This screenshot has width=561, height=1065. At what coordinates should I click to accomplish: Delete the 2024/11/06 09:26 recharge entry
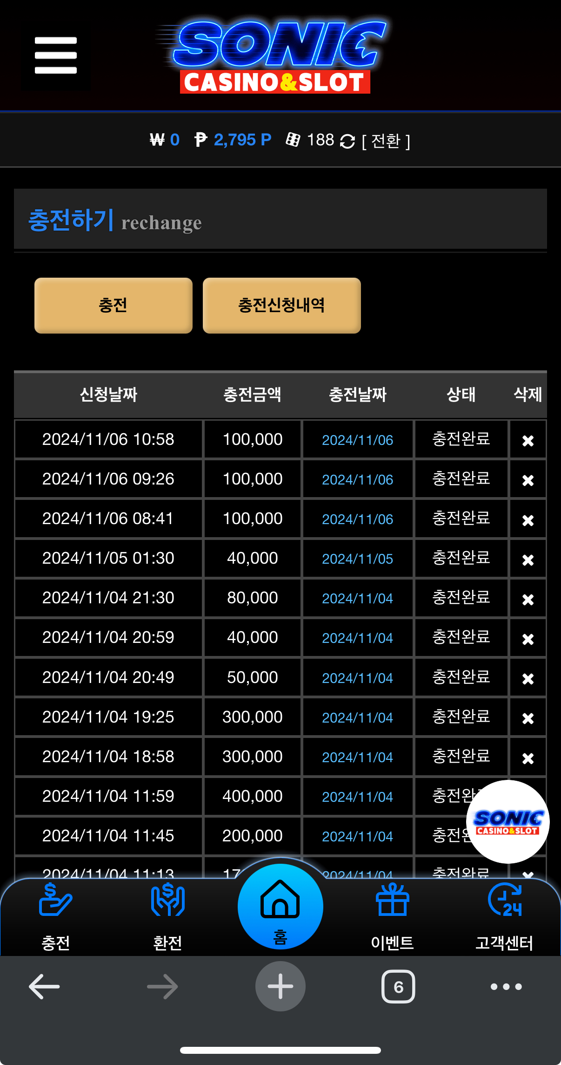point(528,480)
